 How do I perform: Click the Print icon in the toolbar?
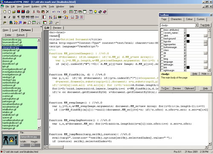pyautogui.click(x=28, y=12)
